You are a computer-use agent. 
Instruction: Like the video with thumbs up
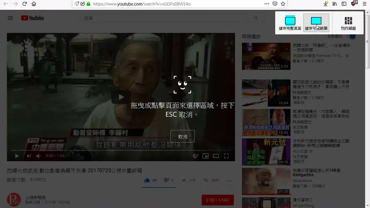pyautogui.click(x=150, y=180)
